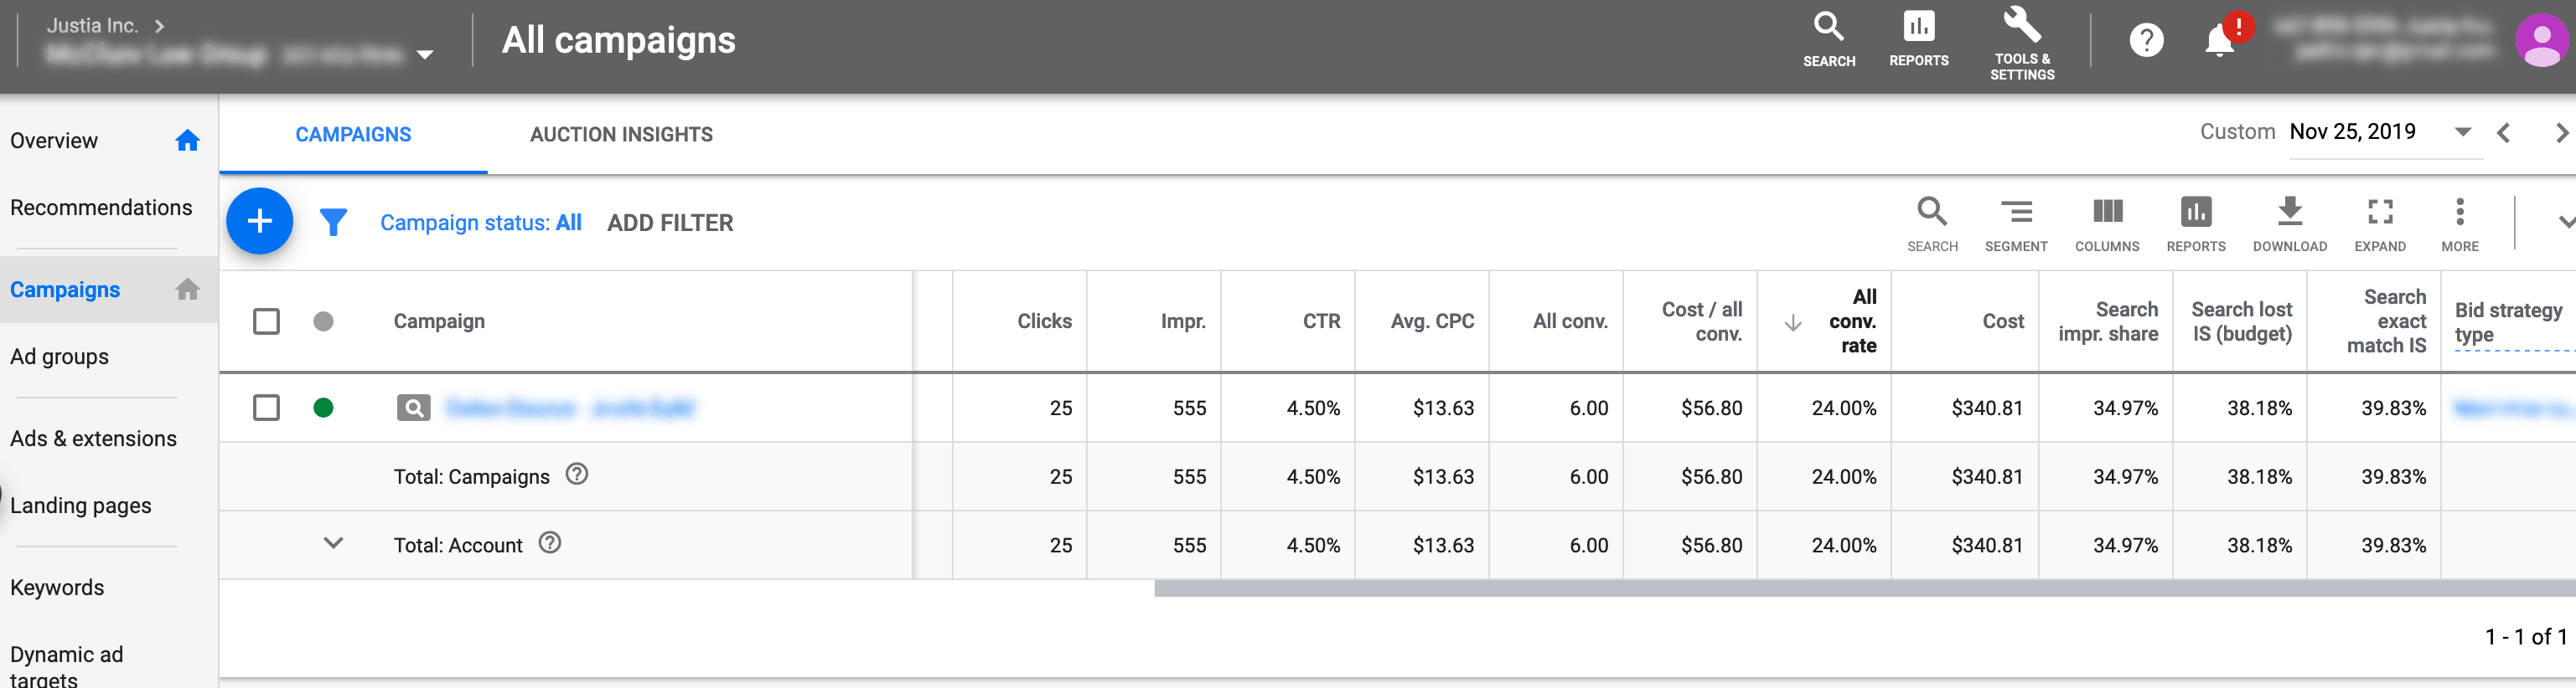Image resolution: width=2576 pixels, height=688 pixels.
Task: Switch to the Auction Insights tab
Action: point(621,135)
